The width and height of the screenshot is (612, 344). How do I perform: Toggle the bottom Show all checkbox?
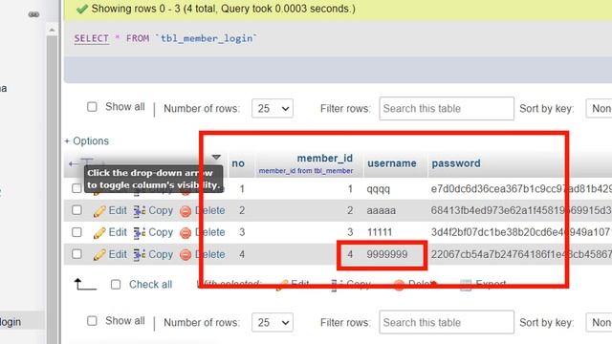point(92,321)
